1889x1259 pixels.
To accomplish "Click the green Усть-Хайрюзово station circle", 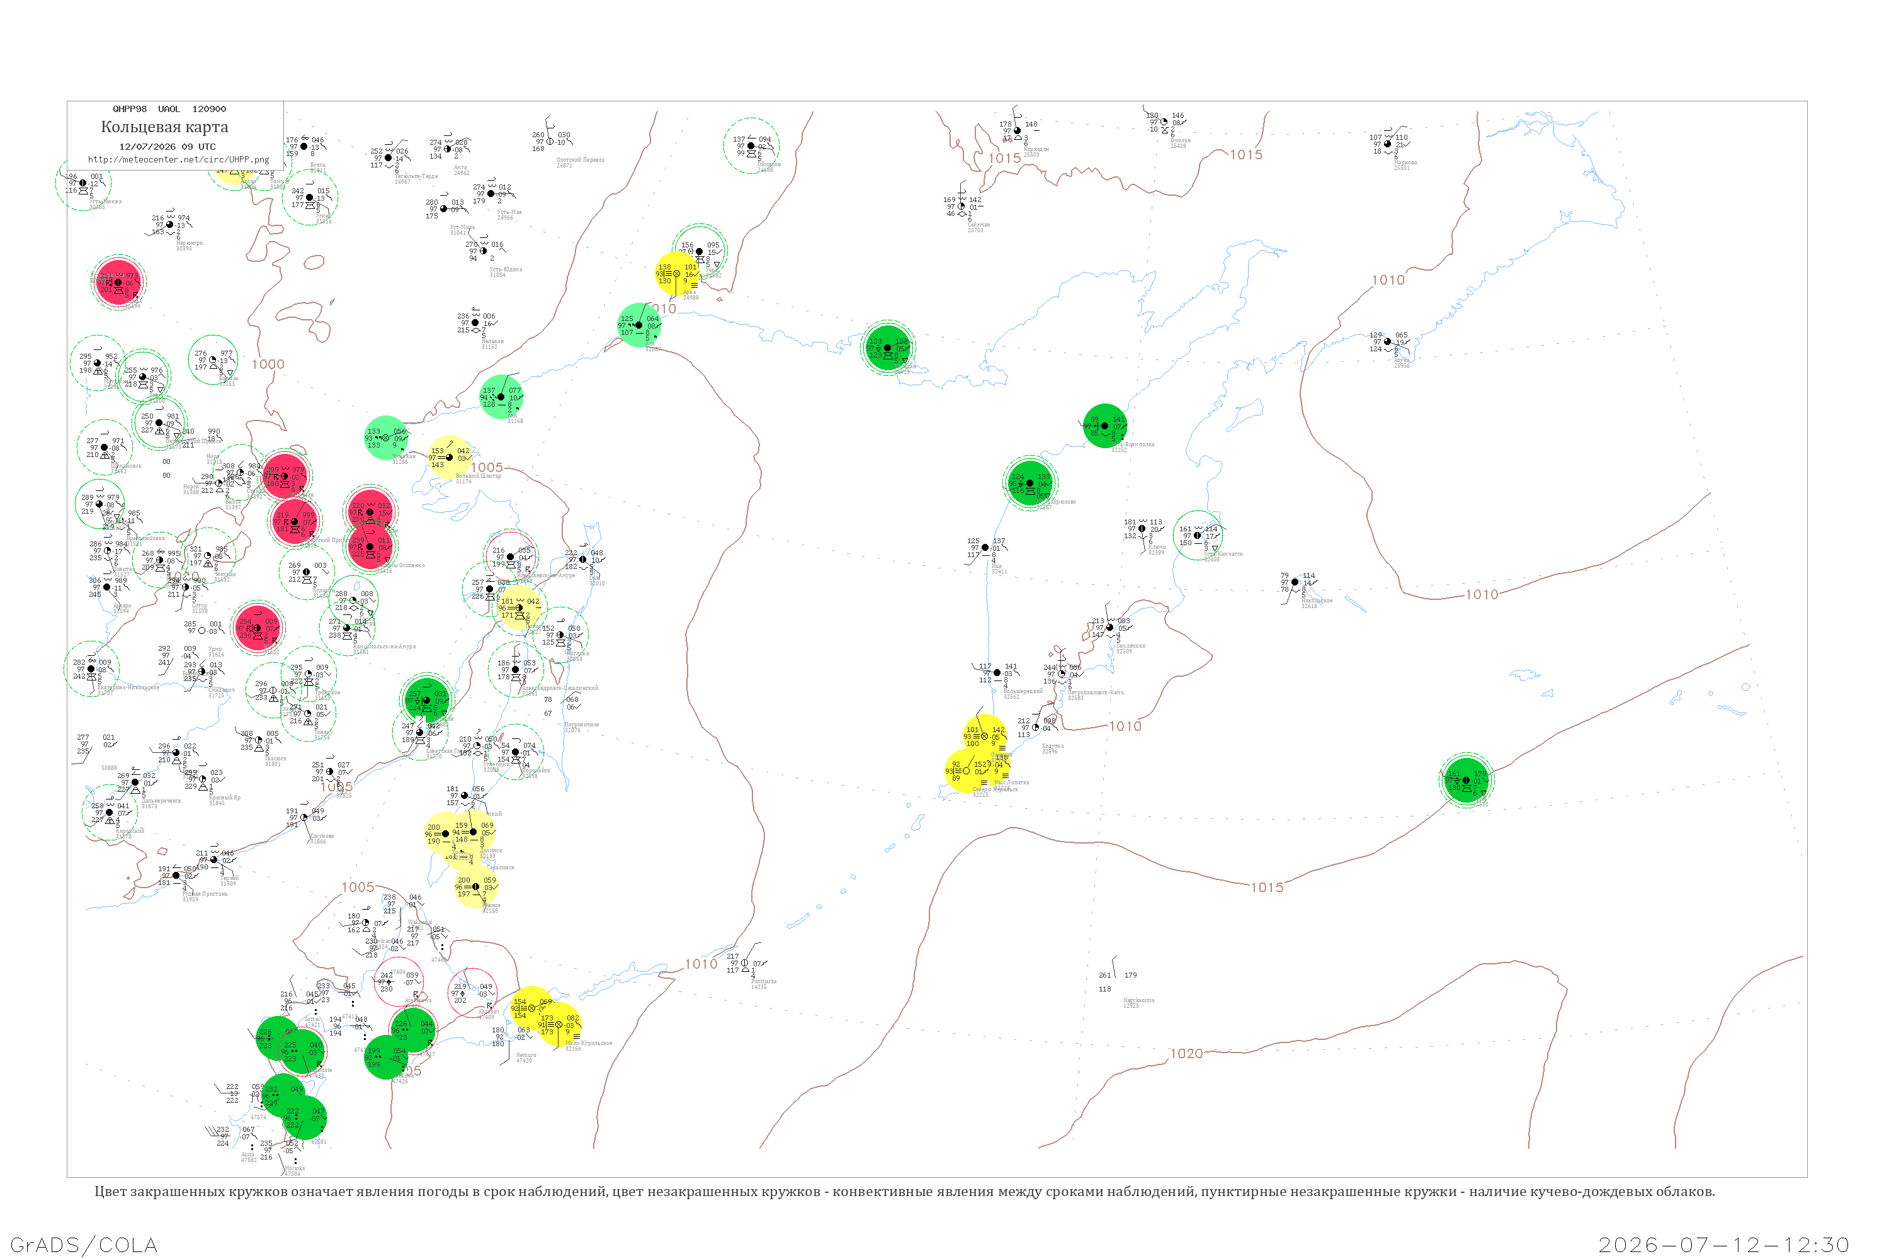I will (x=1030, y=483).
